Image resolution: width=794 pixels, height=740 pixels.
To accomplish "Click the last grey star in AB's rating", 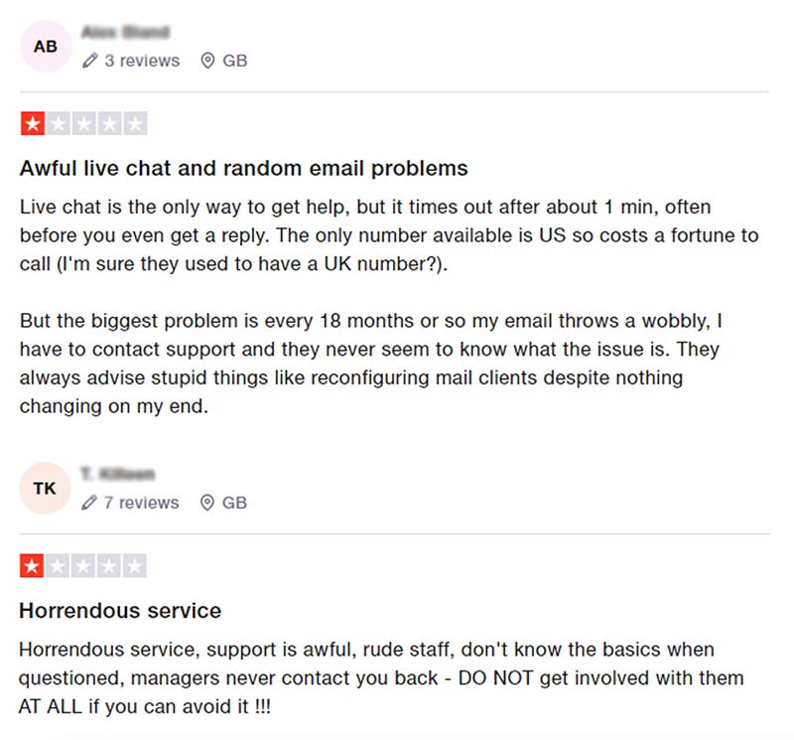I will click(136, 125).
